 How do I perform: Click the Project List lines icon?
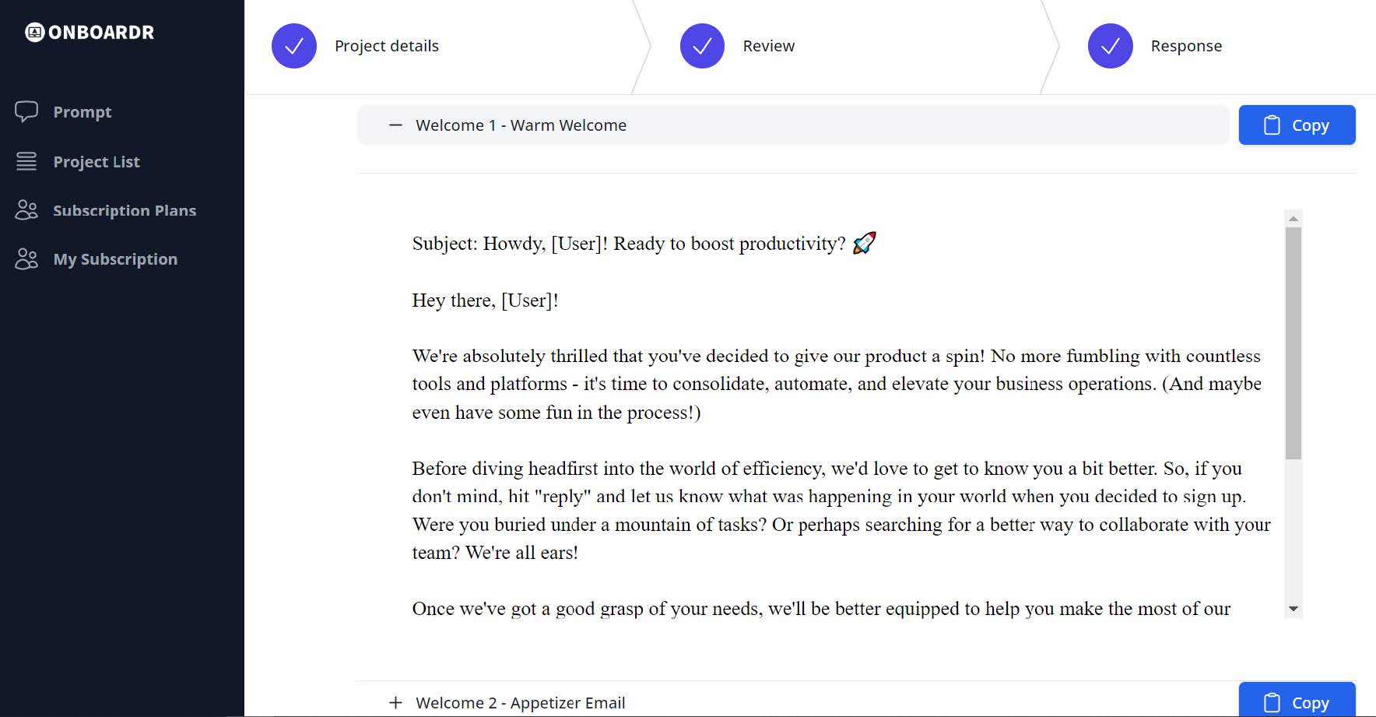[x=26, y=161]
